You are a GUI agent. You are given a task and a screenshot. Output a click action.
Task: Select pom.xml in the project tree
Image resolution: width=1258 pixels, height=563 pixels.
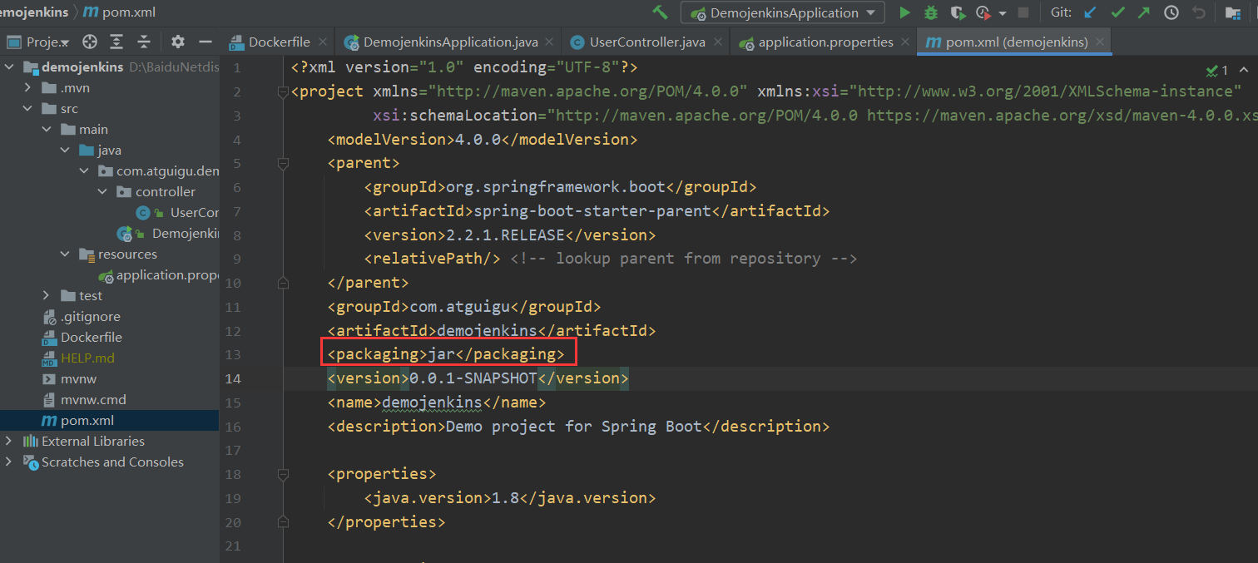tap(78, 421)
